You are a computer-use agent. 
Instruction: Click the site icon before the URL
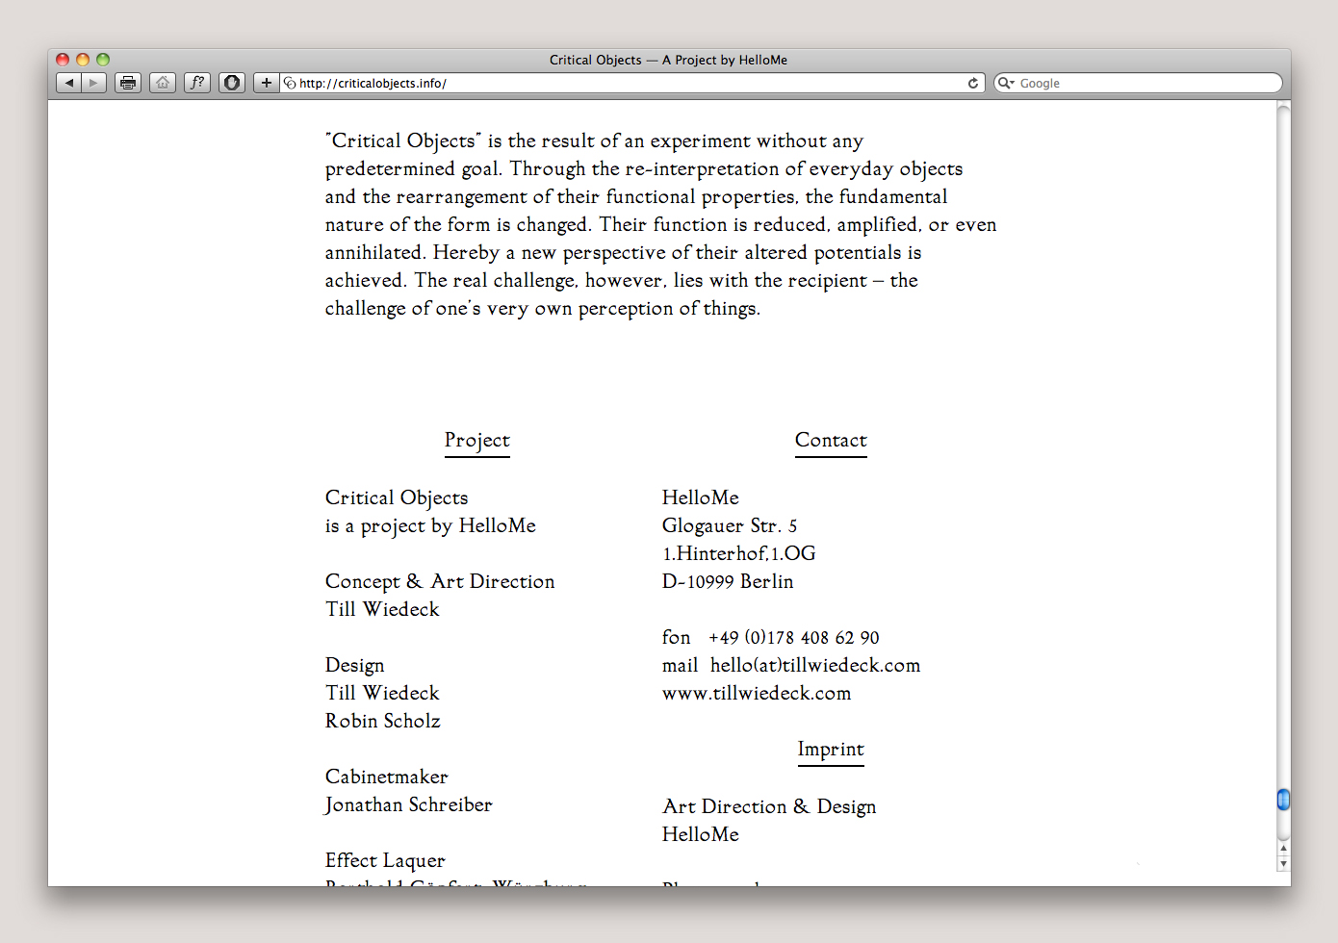(x=290, y=84)
